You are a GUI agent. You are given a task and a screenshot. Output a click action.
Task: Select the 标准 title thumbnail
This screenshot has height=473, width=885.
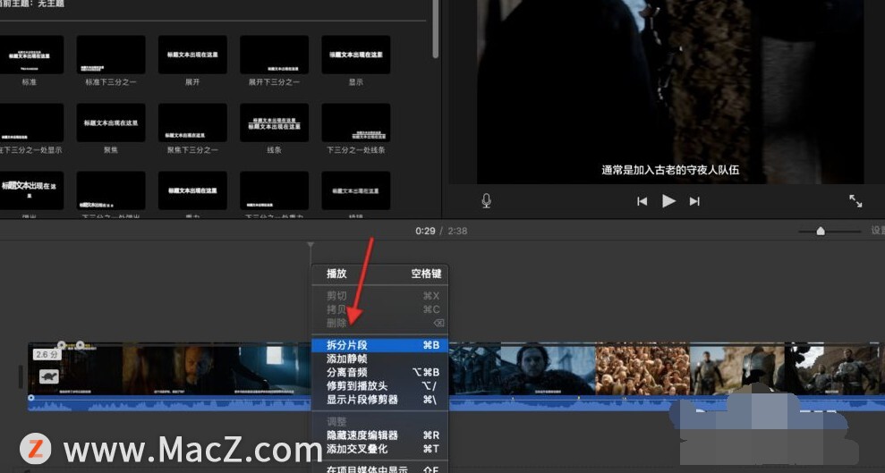click(30, 55)
